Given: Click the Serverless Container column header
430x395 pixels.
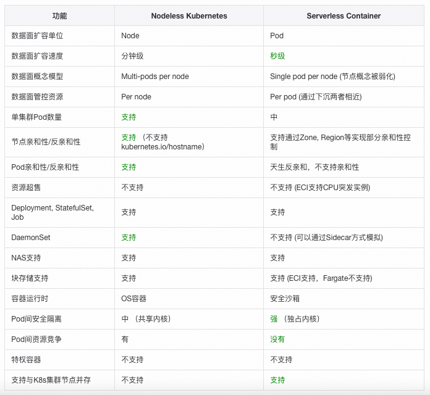Looking at the screenshot, I should click(344, 15).
